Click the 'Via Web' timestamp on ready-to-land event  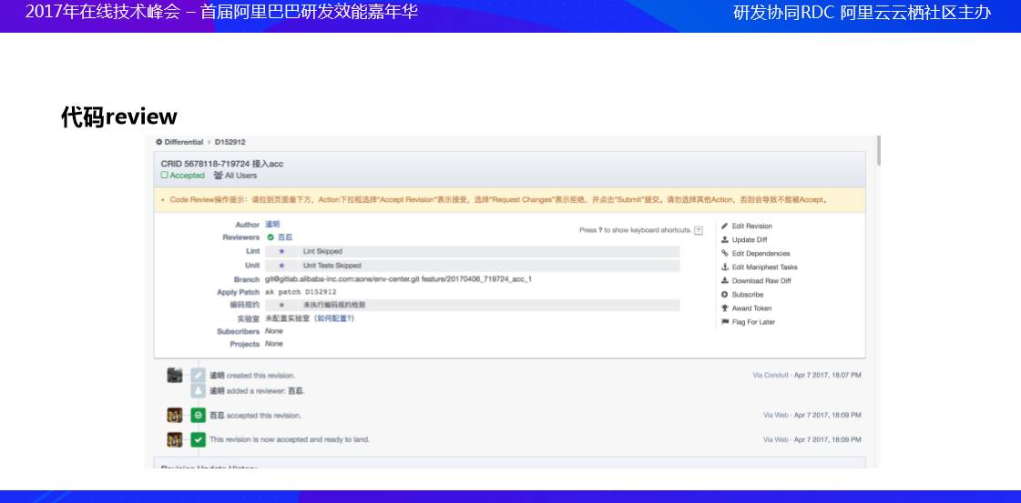tap(812, 440)
